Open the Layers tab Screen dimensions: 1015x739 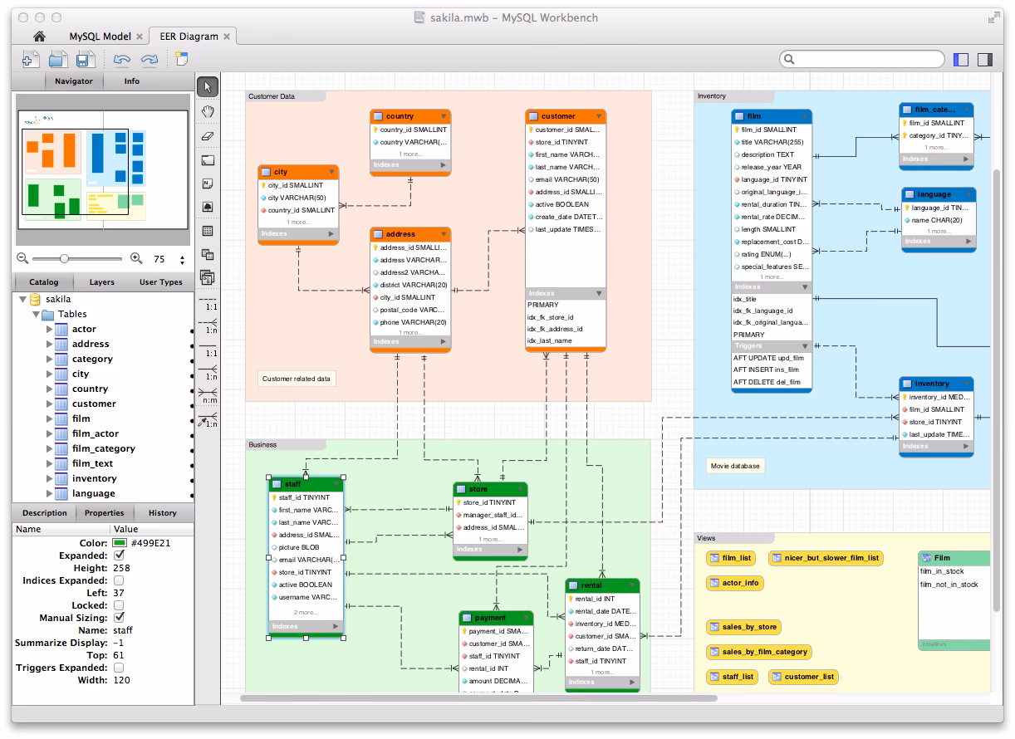102,282
